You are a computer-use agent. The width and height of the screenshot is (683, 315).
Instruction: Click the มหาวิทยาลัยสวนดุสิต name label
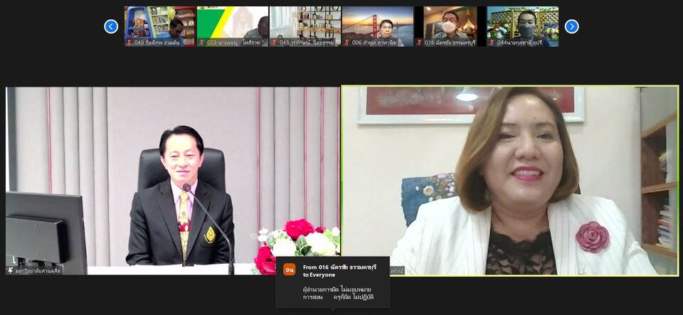38,271
